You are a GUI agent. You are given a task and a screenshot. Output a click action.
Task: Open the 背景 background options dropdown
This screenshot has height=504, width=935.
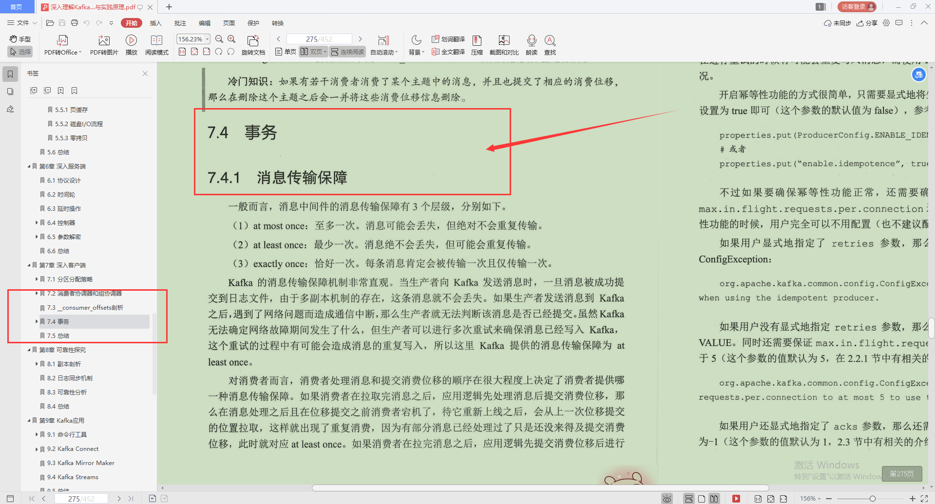pyautogui.click(x=416, y=44)
